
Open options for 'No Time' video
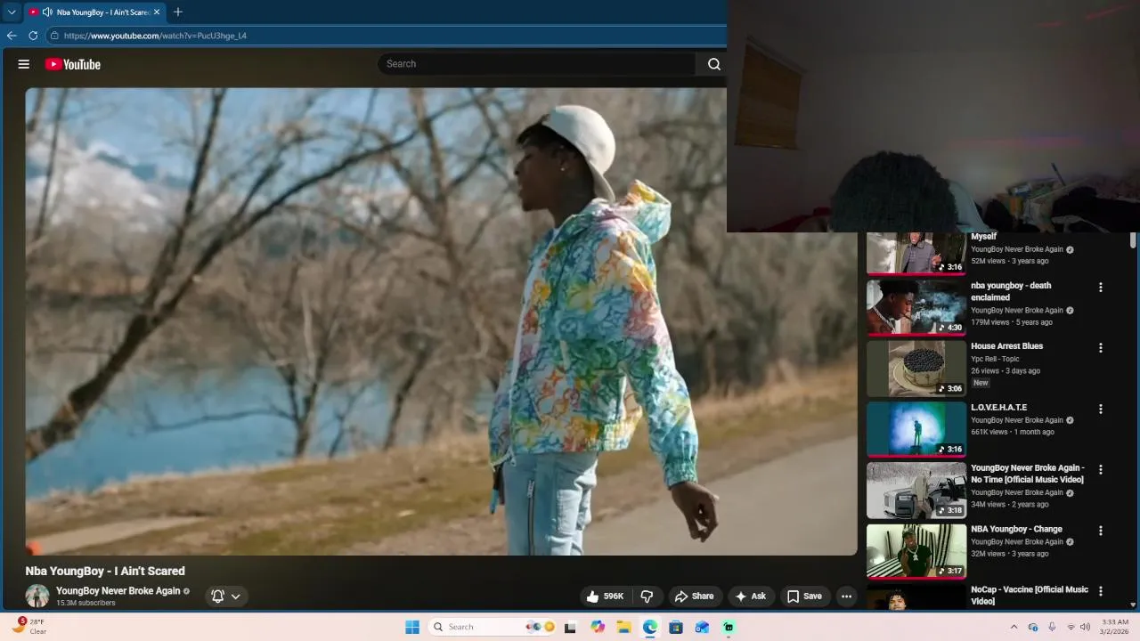(1101, 470)
